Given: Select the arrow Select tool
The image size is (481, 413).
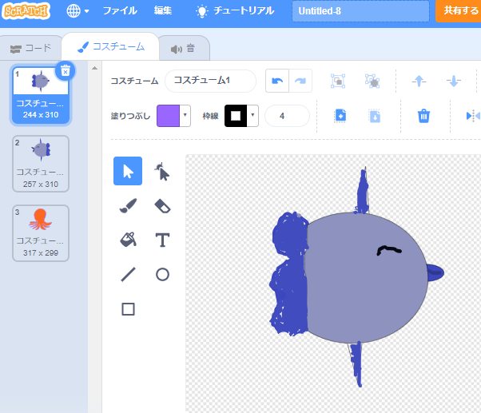Looking at the screenshot, I should tap(128, 171).
